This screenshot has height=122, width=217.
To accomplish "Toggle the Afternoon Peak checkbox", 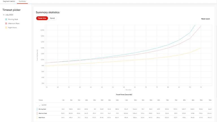I will tap(6, 24).
